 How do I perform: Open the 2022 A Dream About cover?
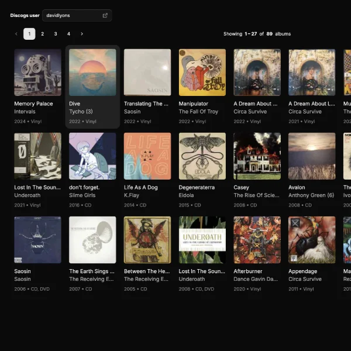click(257, 73)
